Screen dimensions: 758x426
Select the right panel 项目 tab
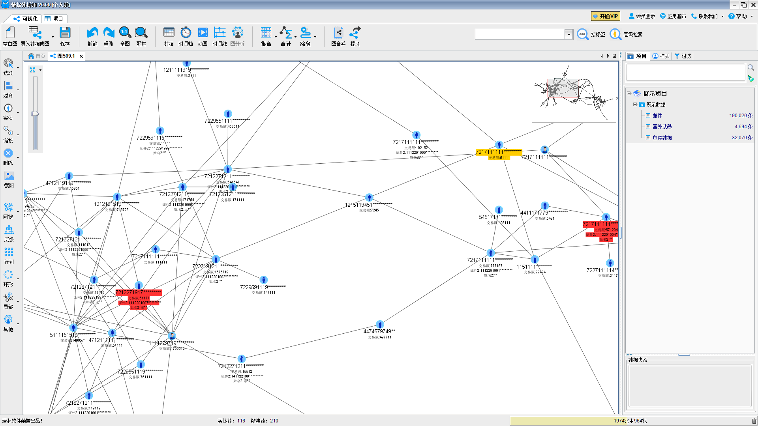click(x=637, y=56)
